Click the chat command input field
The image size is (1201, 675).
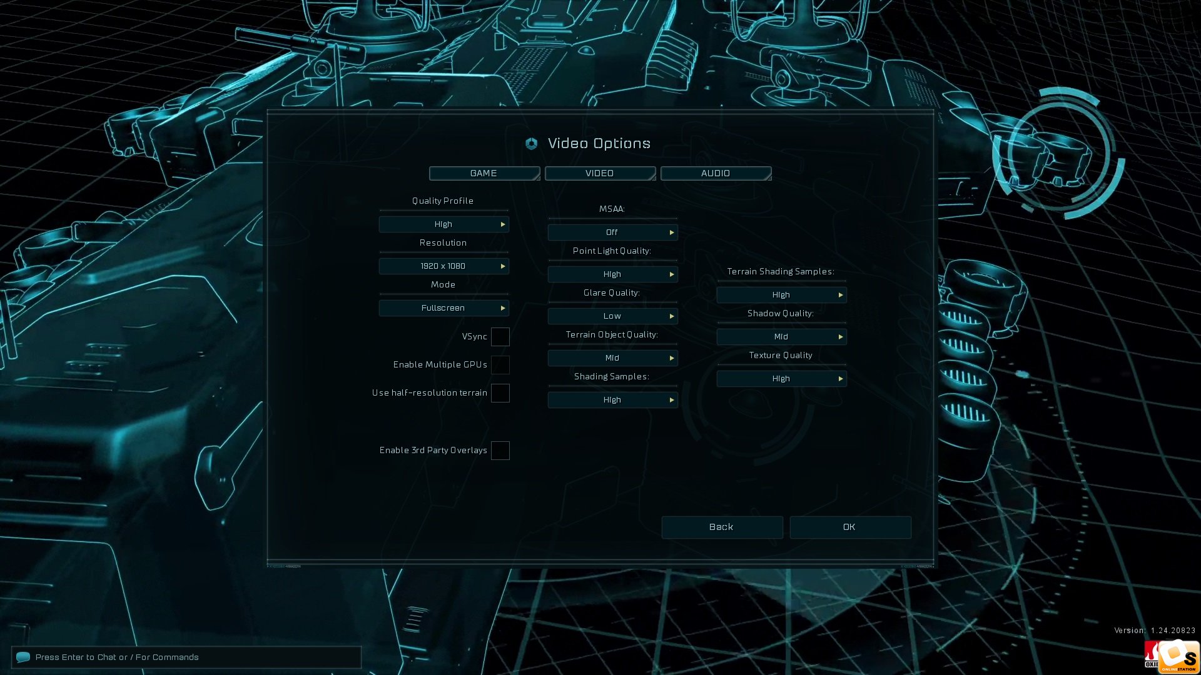[186, 657]
